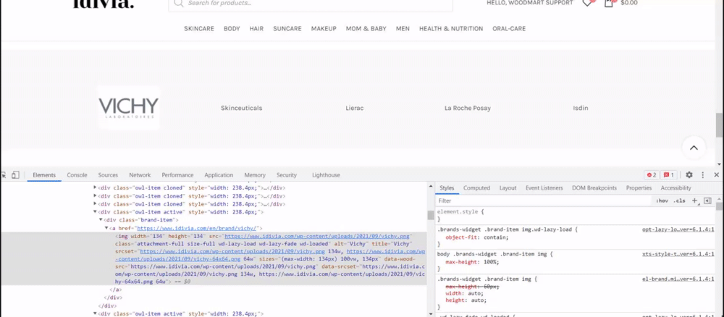Expand second owl-item cloned div

95,195
